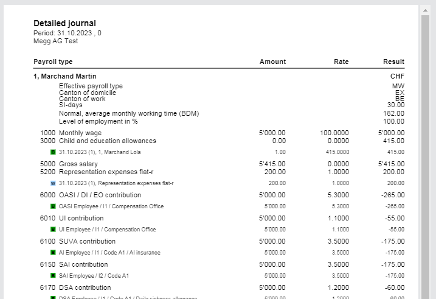Image resolution: width=436 pixels, height=299 pixels.
Task: Click the green icon beside AI Employee line
Action: pos(53,253)
